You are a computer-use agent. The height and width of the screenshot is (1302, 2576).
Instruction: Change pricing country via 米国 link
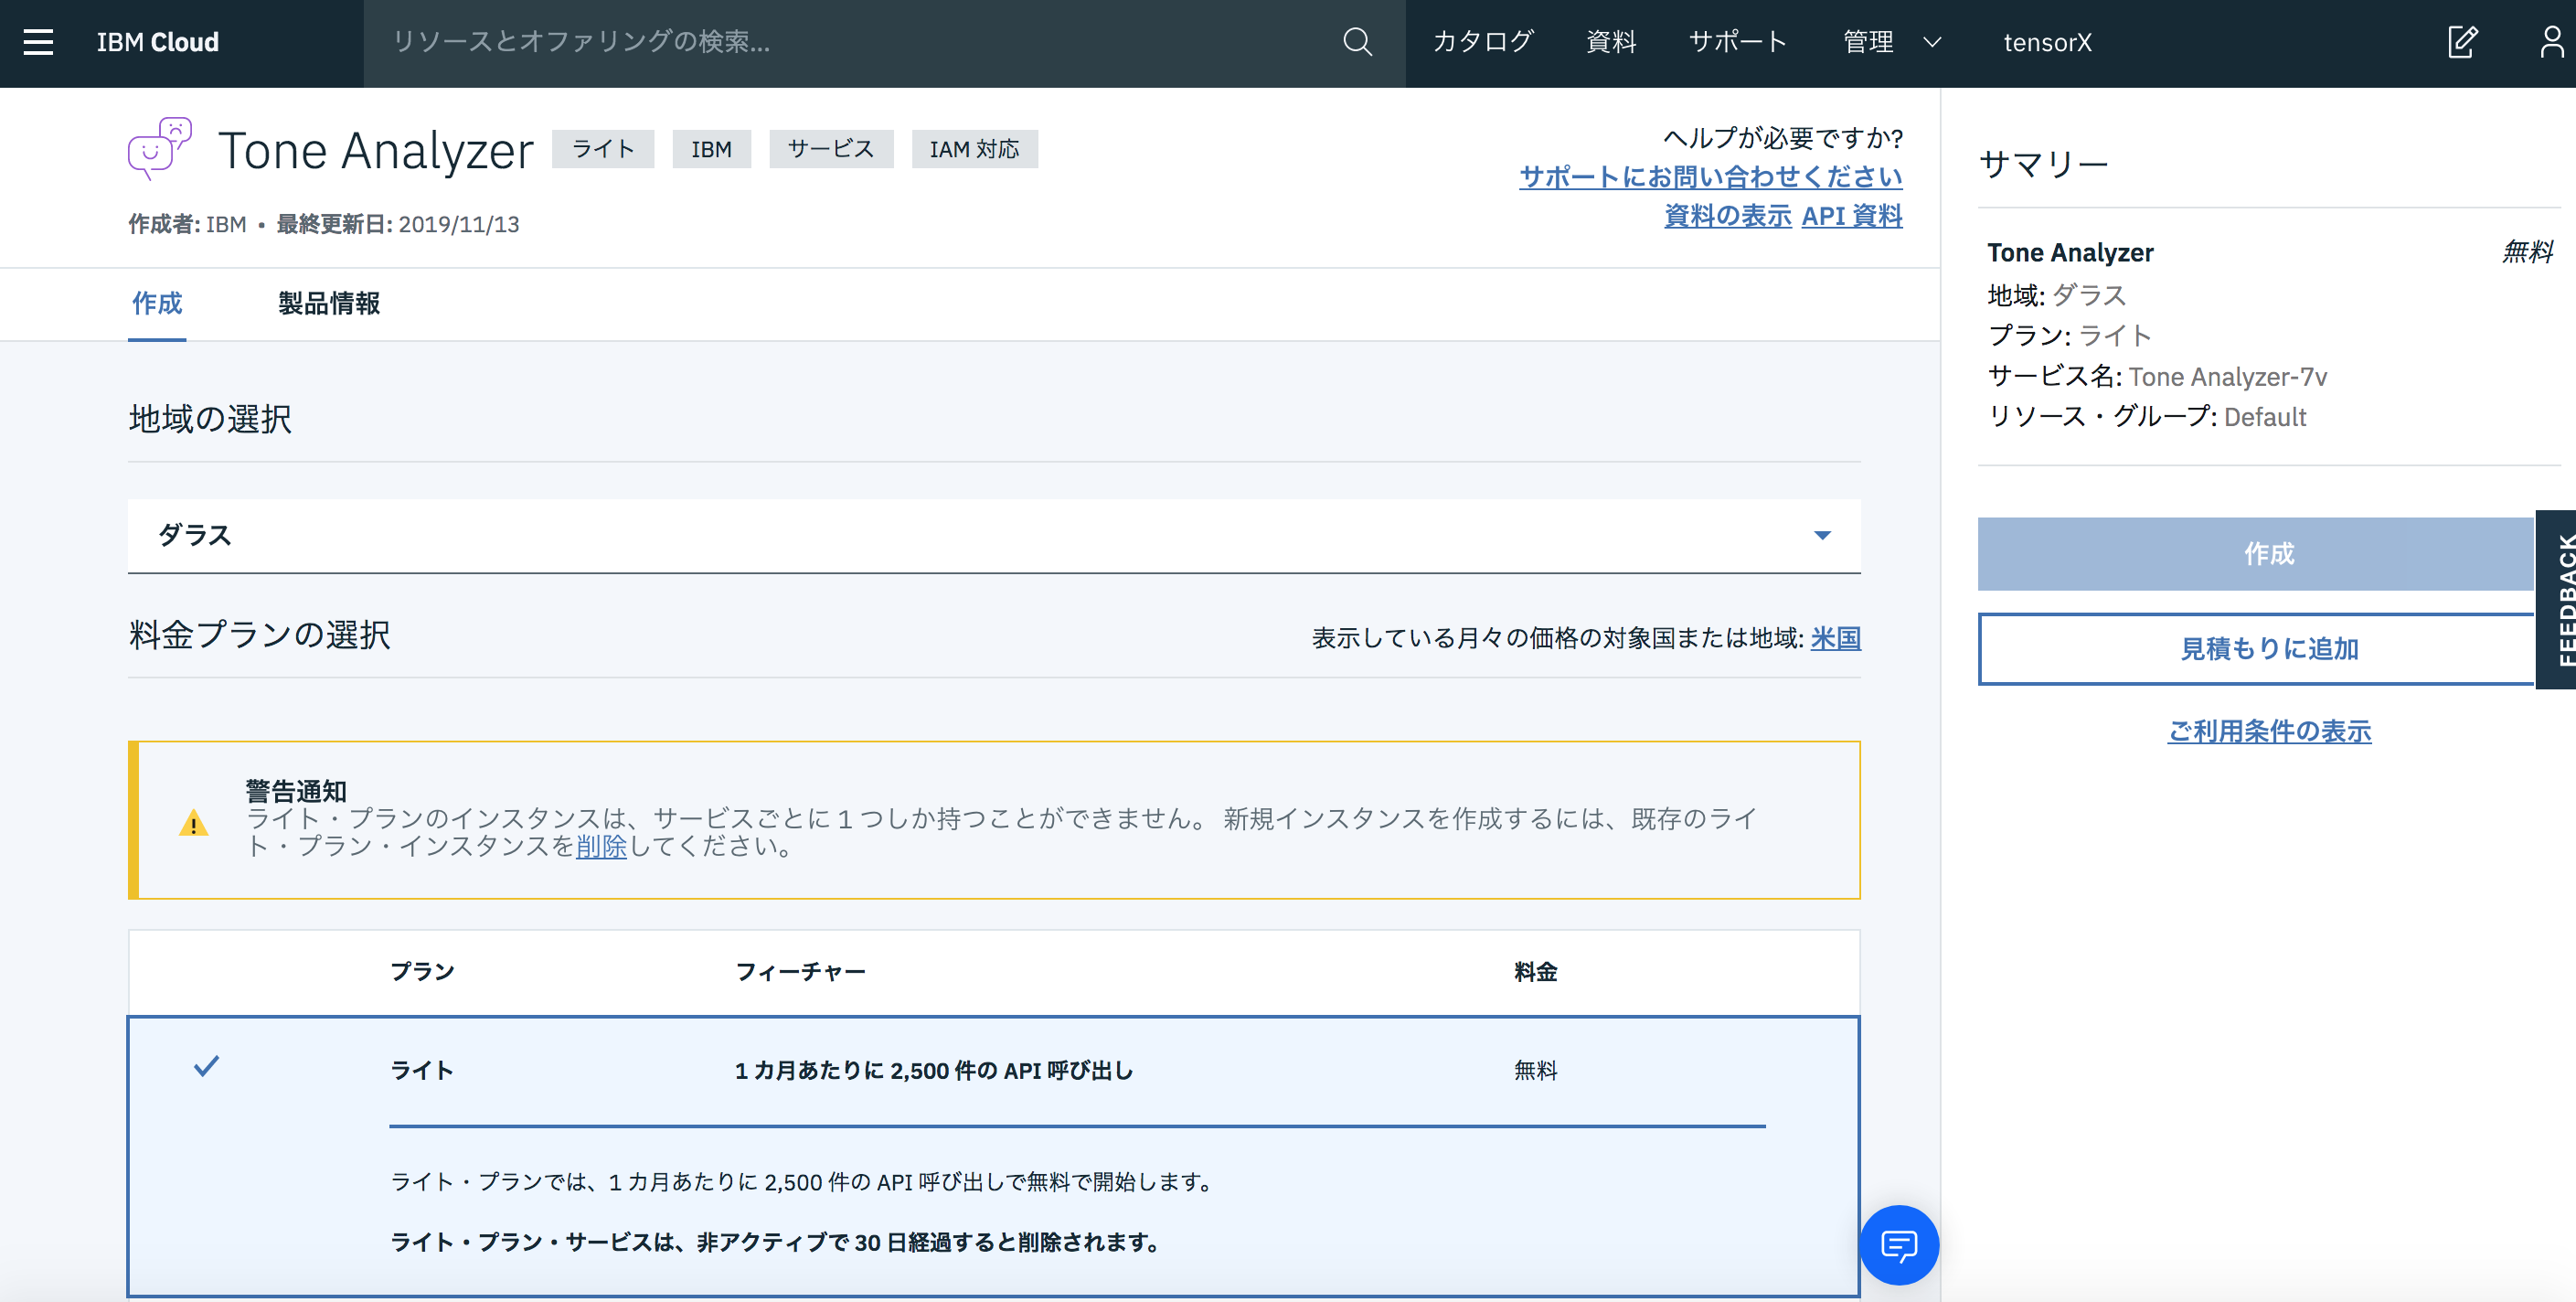(x=1836, y=638)
